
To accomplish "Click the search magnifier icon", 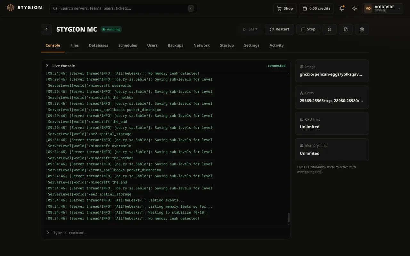I will tap(55, 9).
